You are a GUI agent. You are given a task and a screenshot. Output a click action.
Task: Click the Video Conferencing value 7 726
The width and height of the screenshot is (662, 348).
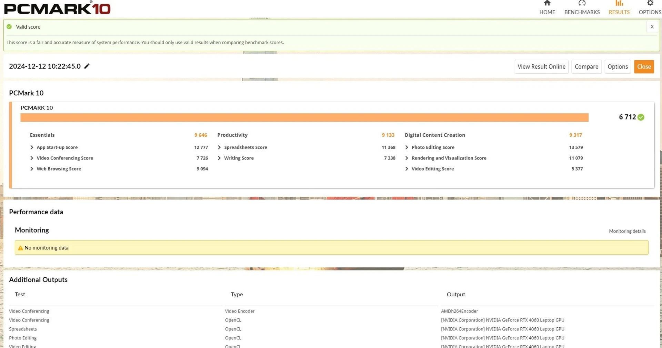(x=202, y=158)
